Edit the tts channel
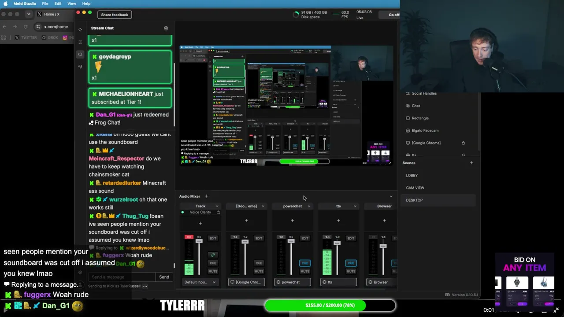 click(x=351, y=238)
